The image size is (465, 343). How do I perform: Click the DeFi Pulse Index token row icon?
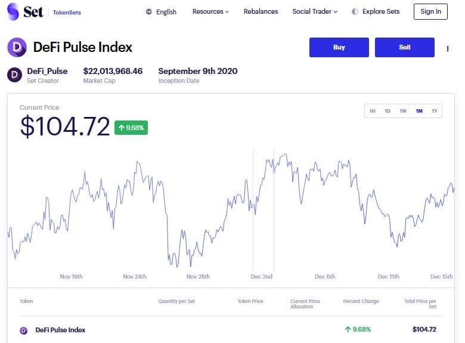[24, 330]
